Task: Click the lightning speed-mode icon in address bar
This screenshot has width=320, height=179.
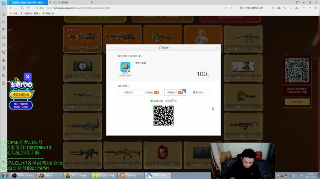Action: [226, 8]
